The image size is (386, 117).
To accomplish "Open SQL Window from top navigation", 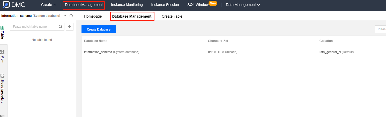I will (x=198, y=5).
